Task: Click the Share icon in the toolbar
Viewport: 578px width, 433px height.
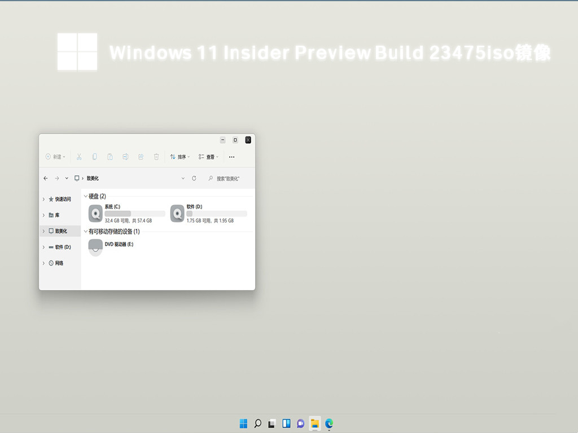Action: tap(141, 156)
